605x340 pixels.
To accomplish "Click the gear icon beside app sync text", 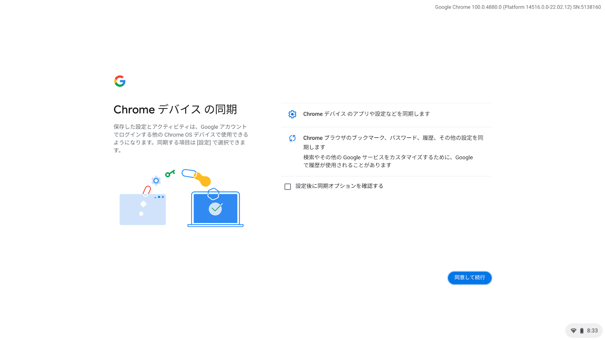I will [x=292, y=114].
